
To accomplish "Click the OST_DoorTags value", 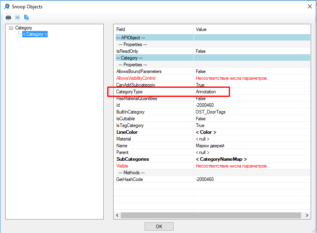I will [211, 112].
